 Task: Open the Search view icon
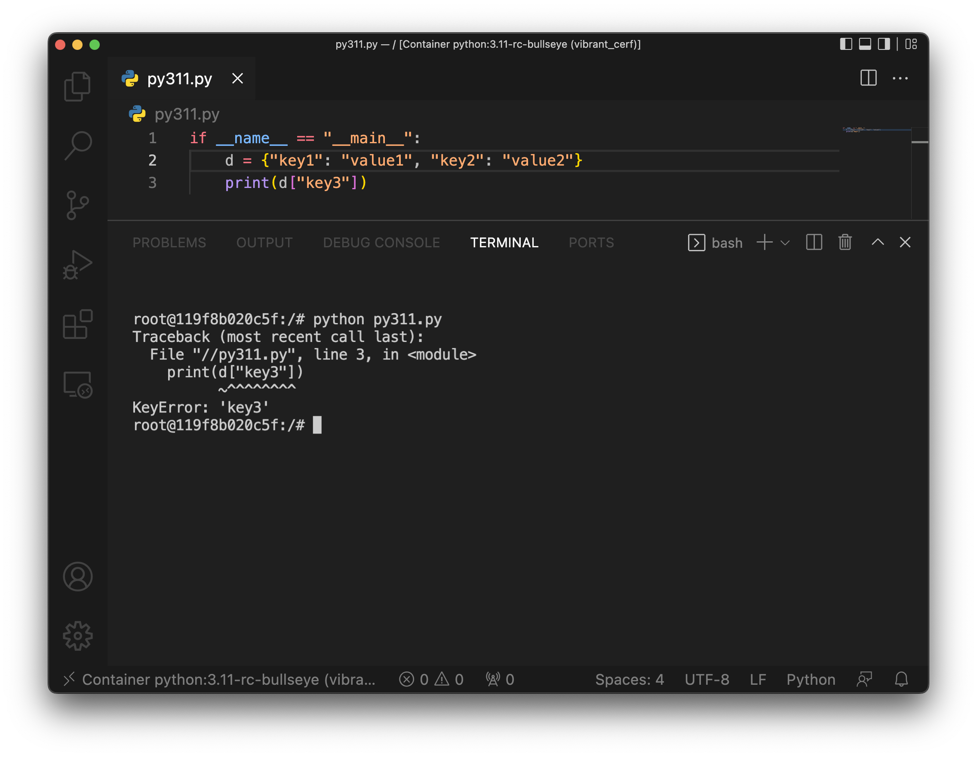pos(77,145)
